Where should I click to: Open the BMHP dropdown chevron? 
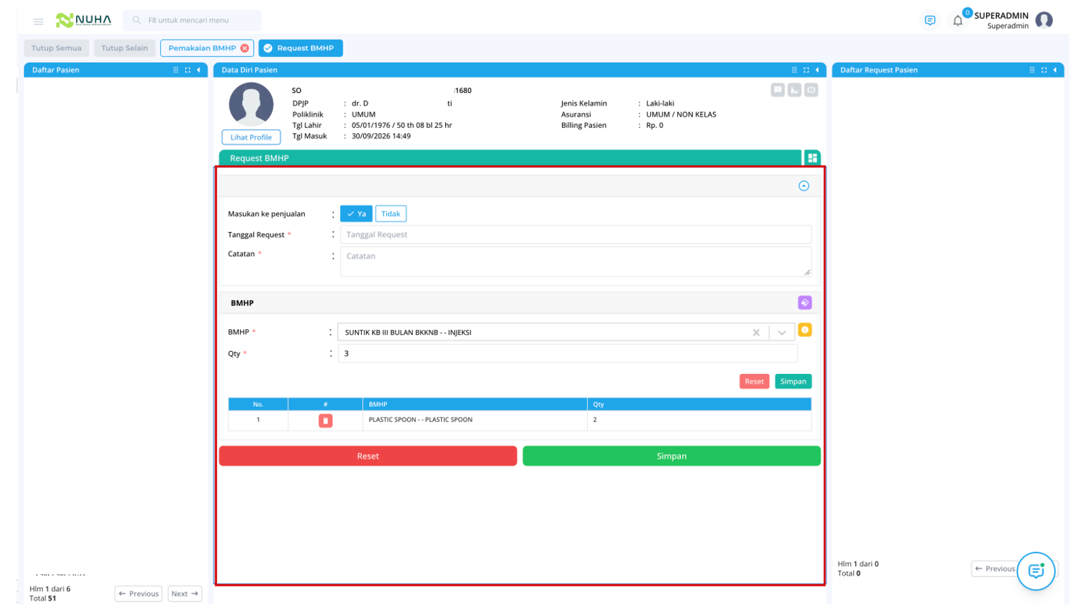782,333
